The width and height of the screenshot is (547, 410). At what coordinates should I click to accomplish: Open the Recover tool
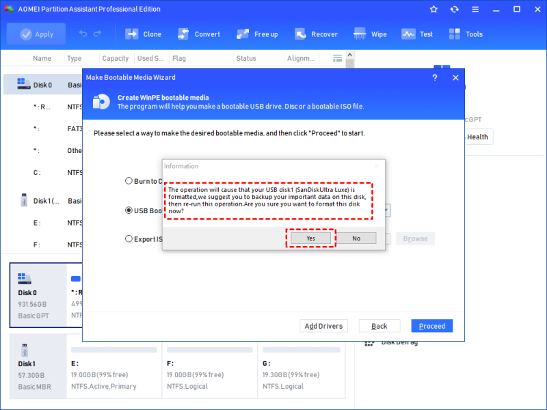(316, 34)
